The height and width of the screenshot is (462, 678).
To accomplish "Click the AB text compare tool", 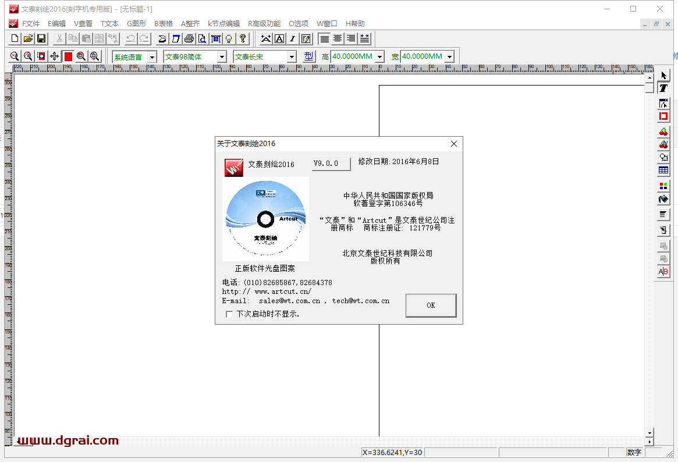I will pyautogui.click(x=663, y=271).
